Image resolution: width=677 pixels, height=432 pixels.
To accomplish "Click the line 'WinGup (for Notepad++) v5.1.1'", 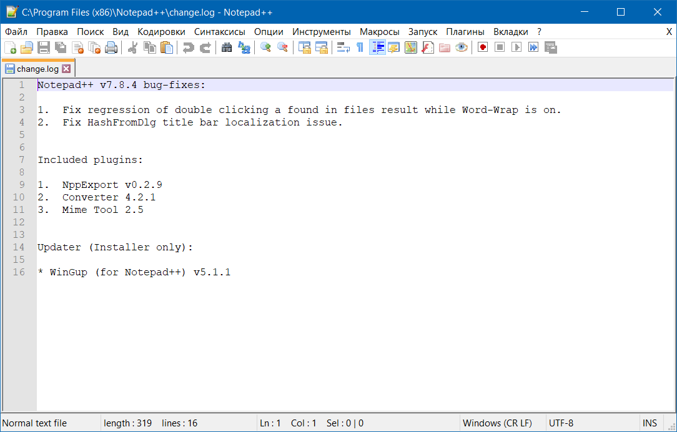I will pyautogui.click(x=141, y=272).
